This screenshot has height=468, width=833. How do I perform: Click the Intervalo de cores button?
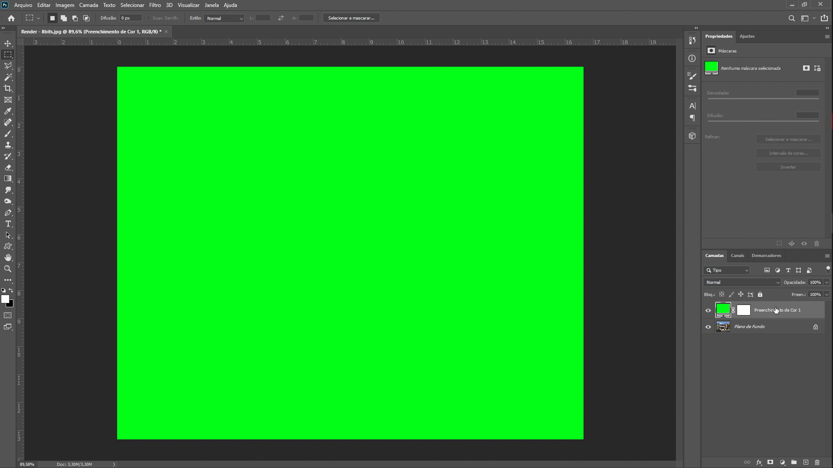[x=788, y=153]
